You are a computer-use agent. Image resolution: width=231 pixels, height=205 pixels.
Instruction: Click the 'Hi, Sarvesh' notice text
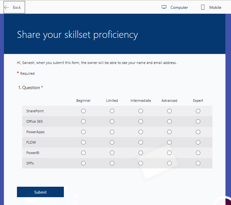coord(97,63)
